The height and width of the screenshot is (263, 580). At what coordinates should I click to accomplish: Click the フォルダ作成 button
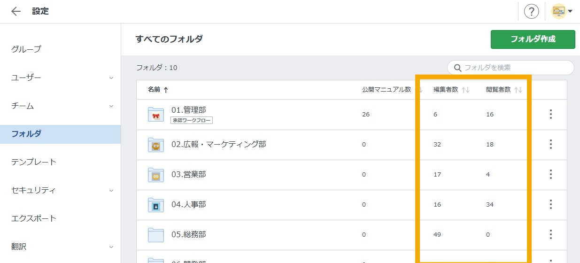[x=533, y=39]
